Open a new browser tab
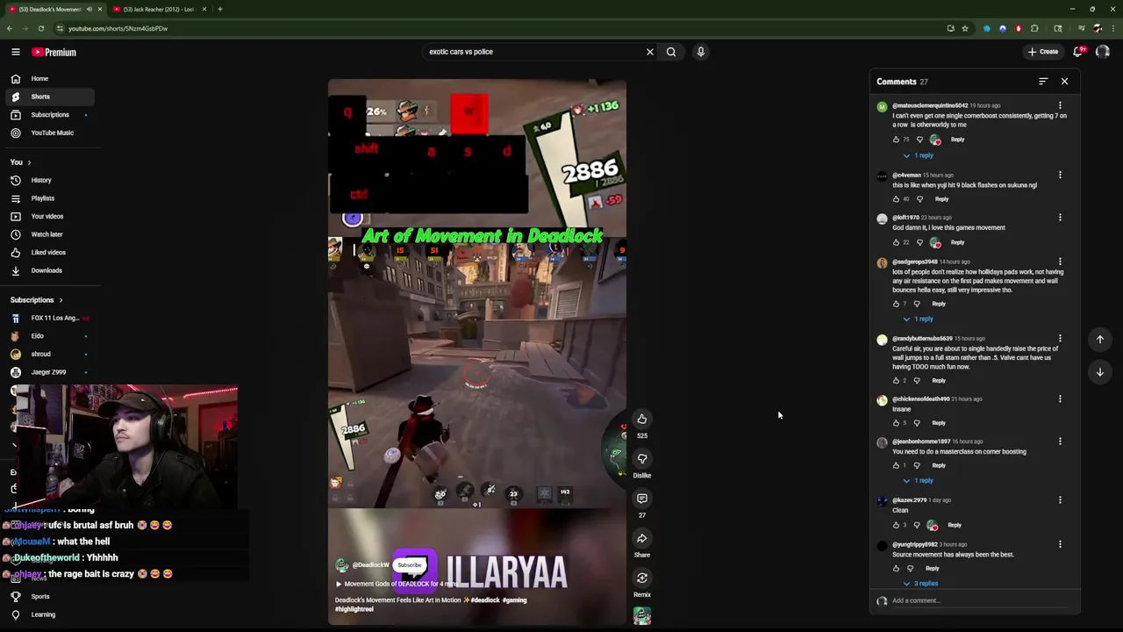The width and height of the screenshot is (1123, 632). [220, 9]
